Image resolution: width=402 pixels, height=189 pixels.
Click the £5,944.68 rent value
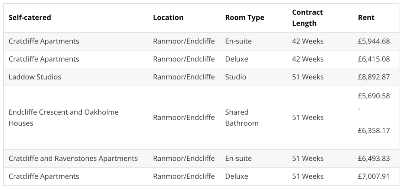pyautogui.click(x=374, y=41)
